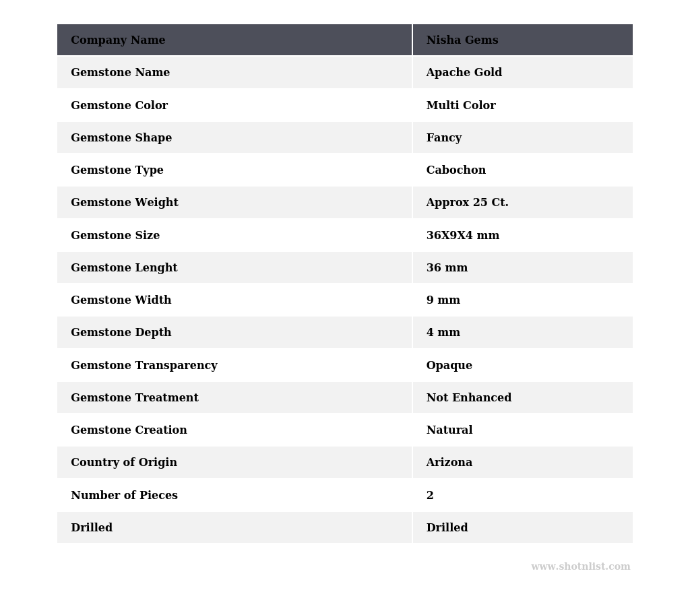
Task: Select the 9 mm width value
Action: [443, 300]
